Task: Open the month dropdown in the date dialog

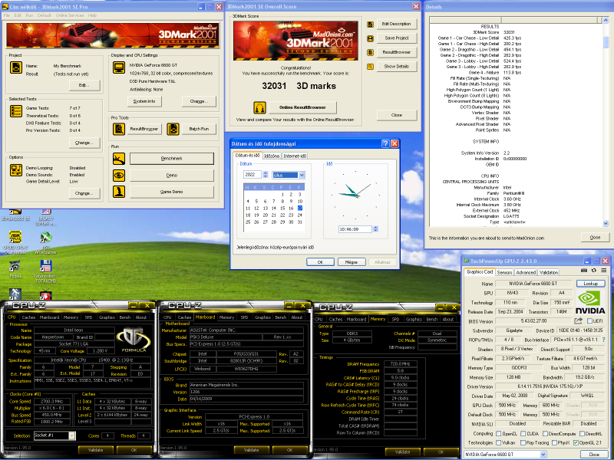Action: pos(302,175)
